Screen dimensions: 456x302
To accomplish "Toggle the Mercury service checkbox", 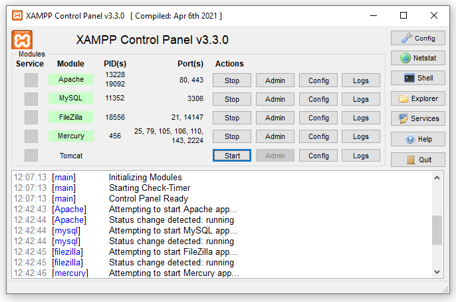I will tap(31, 136).
